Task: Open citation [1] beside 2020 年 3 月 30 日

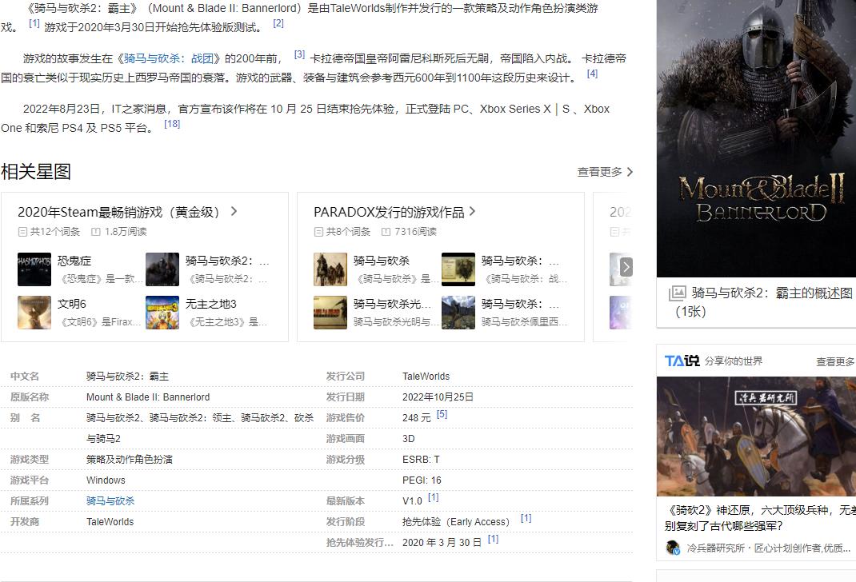Action: (x=493, y=539)
